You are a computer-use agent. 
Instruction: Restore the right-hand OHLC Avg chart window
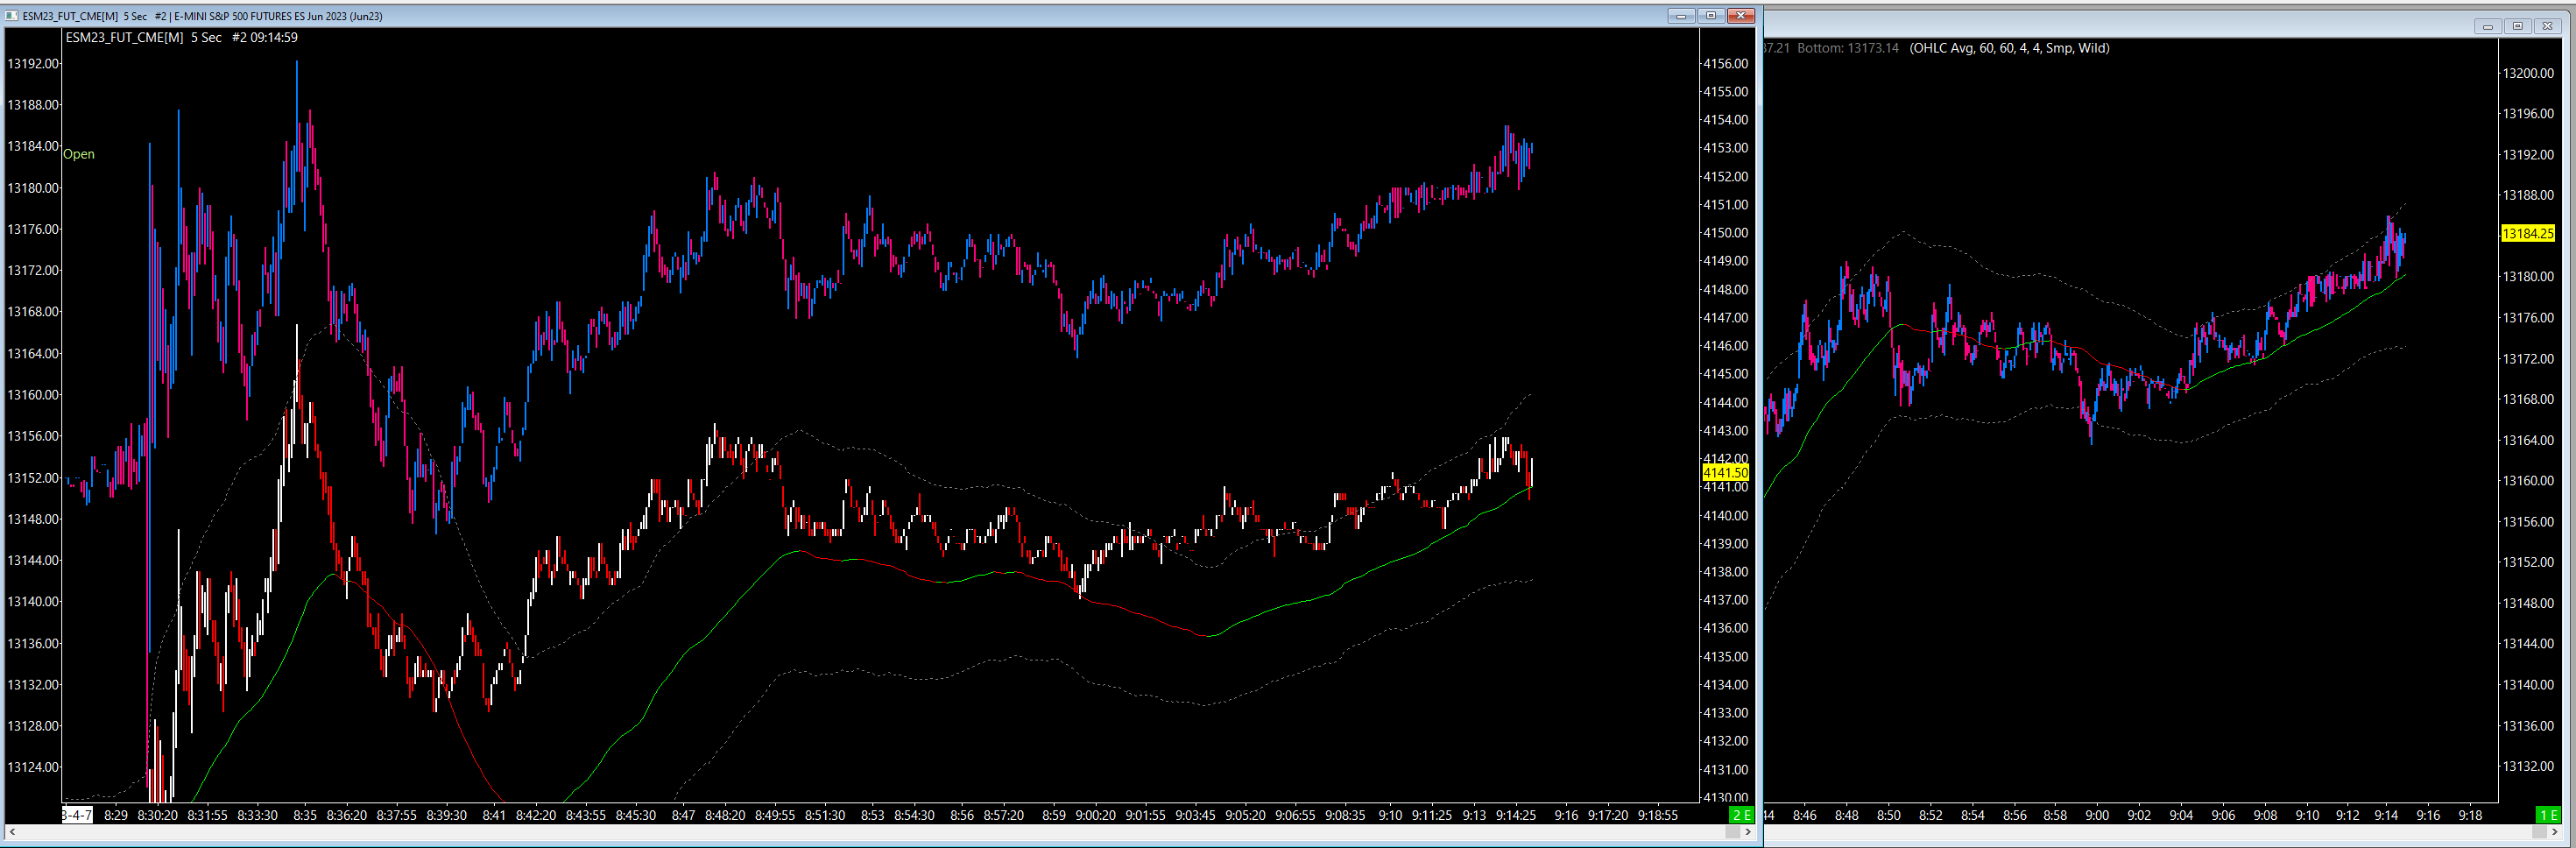[2517, 26]
